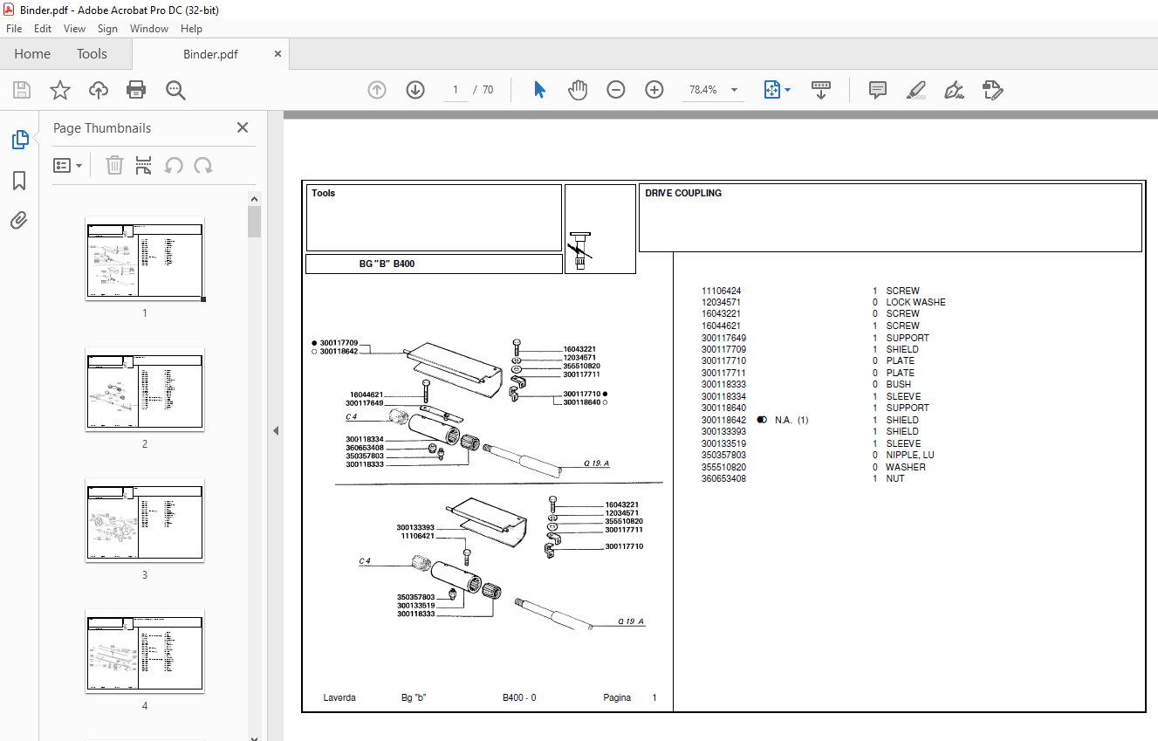Click the Fit page tool icon
1158x741 pixels.
click(771, 90)
